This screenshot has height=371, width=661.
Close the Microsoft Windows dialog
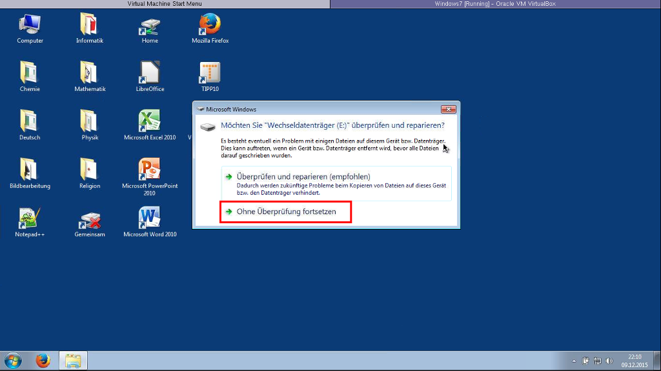pyautogui.click(x=448, y=110)
